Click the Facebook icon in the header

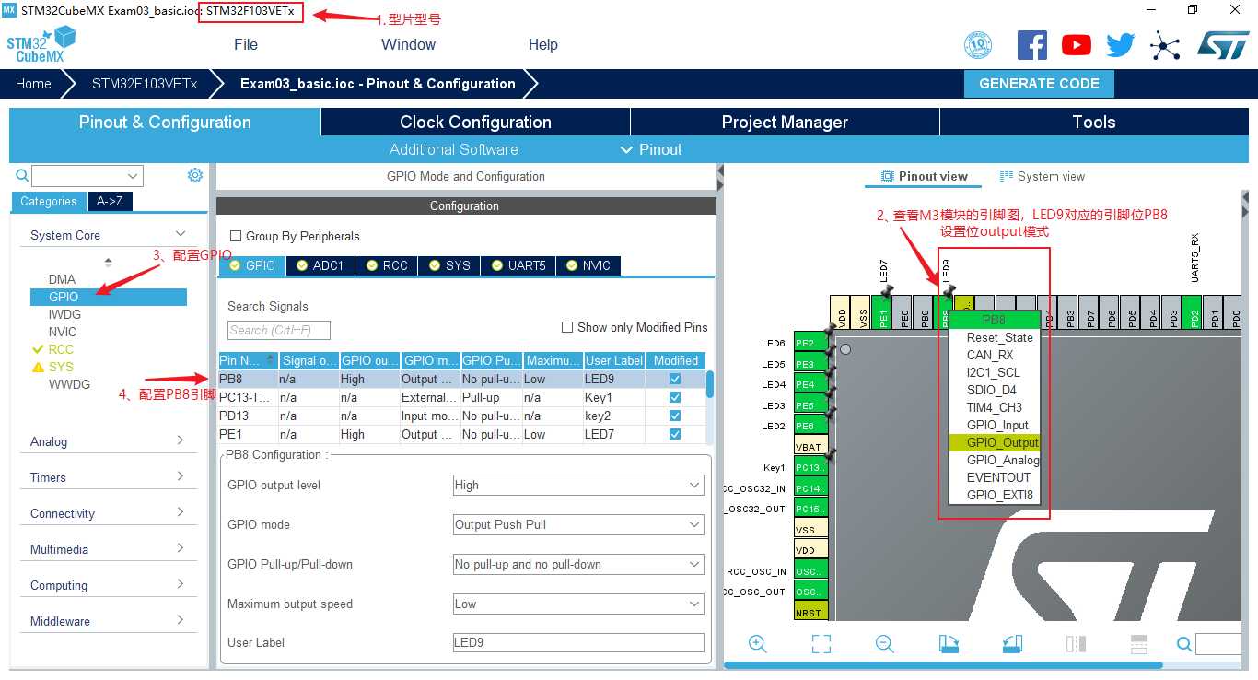[x=1032, y=44]
